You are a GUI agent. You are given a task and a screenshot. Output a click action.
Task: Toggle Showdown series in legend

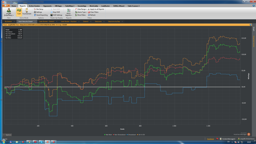131,135
